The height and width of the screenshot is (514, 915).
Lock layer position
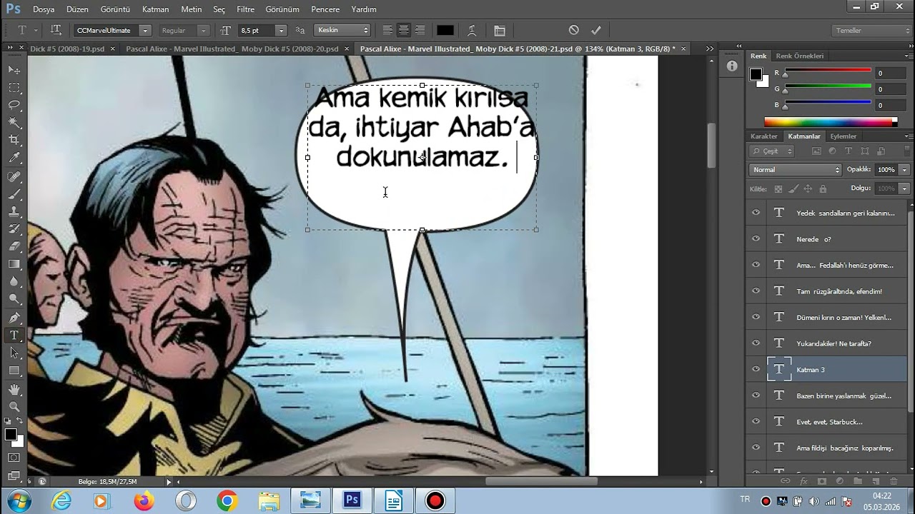point(808,189)
